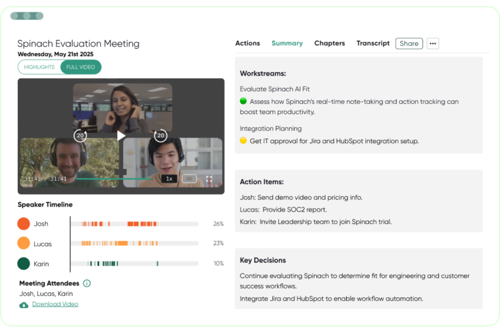Click 'Evaluate Spinach AI Fit' workstream

275,89
